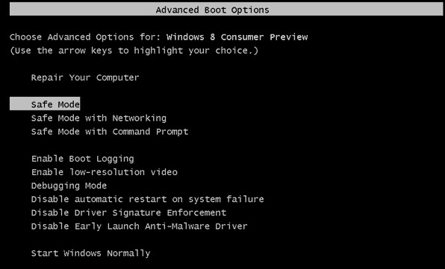This screenshot has height=269, width=445.
Task: Select Start Windows Normally
Action: [90, 253]
